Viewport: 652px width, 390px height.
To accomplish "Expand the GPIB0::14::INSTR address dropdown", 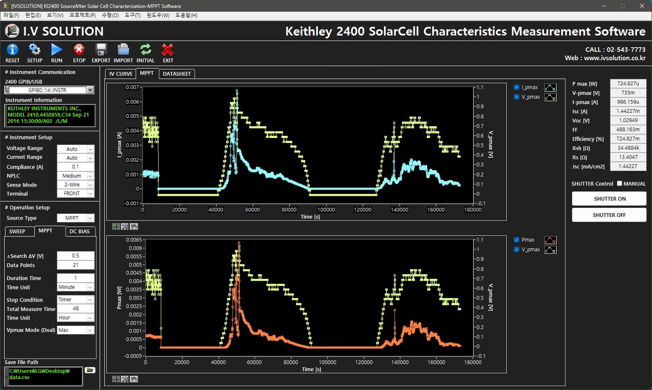I will 90,90.
